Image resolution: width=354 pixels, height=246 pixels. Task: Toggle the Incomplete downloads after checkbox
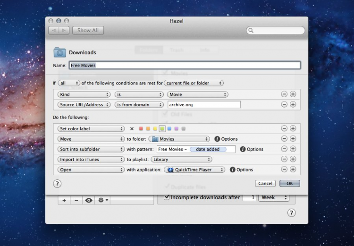pos(166,197)
